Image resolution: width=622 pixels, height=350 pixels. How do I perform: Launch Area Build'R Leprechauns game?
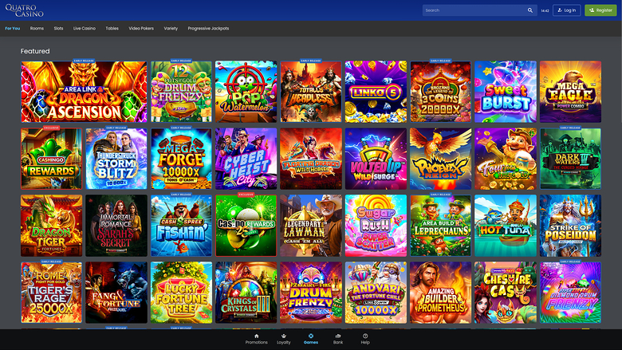click(441, 226)
